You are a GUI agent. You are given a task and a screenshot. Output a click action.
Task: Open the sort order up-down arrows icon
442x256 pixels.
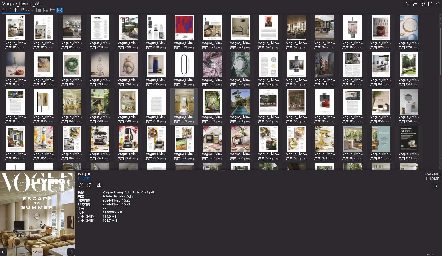[x=407, y=4]
